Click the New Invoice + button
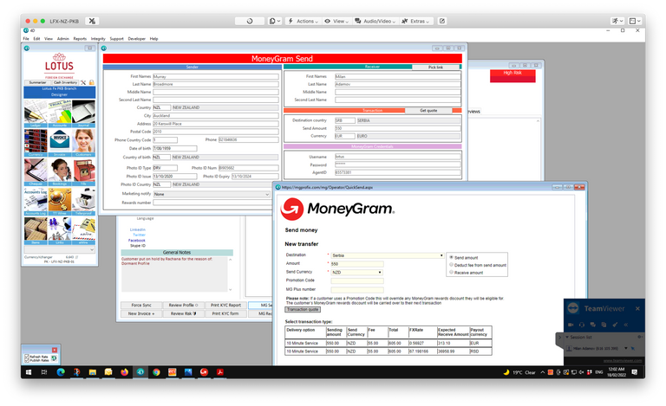666x406 pixels. [x=141, y=313]
